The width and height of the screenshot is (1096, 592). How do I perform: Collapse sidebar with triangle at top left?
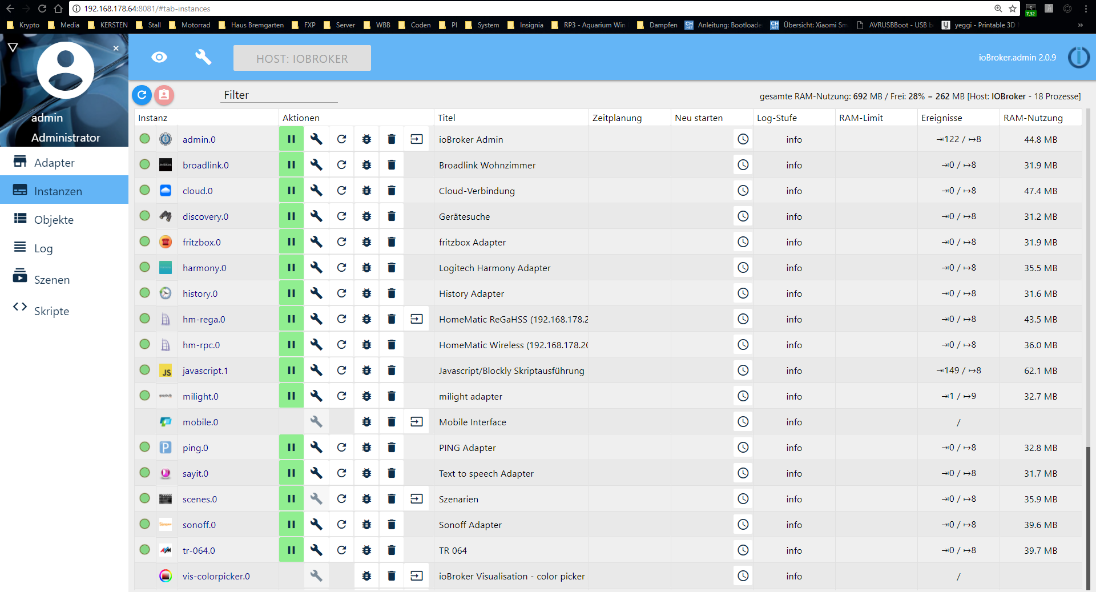[x=13, y=47]
